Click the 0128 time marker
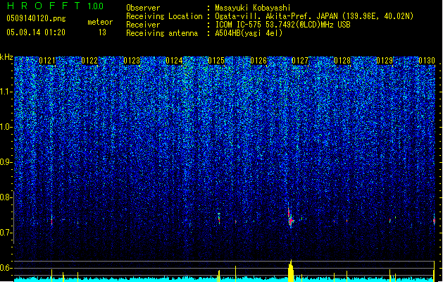 point(342,61)
